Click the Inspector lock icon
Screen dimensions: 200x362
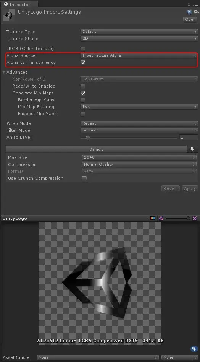pyautogui.click(x=189, y=5)
